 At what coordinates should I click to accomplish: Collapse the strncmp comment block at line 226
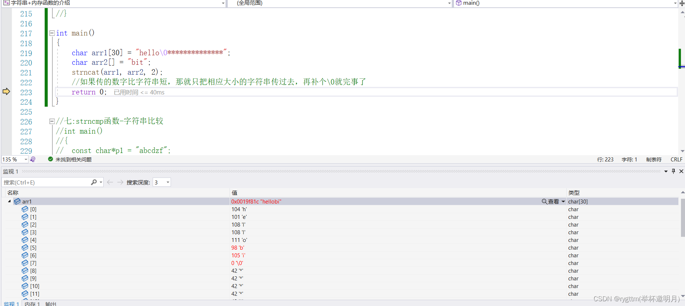pyautogui.click(x=52, y=121)
